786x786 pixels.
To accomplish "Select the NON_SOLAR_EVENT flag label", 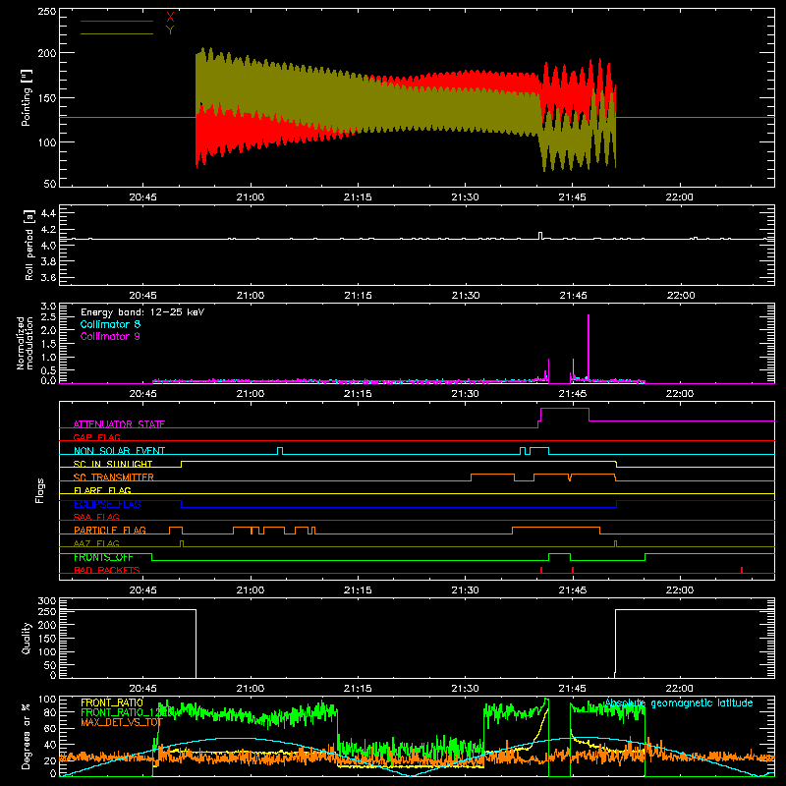I will click(119, 451).
